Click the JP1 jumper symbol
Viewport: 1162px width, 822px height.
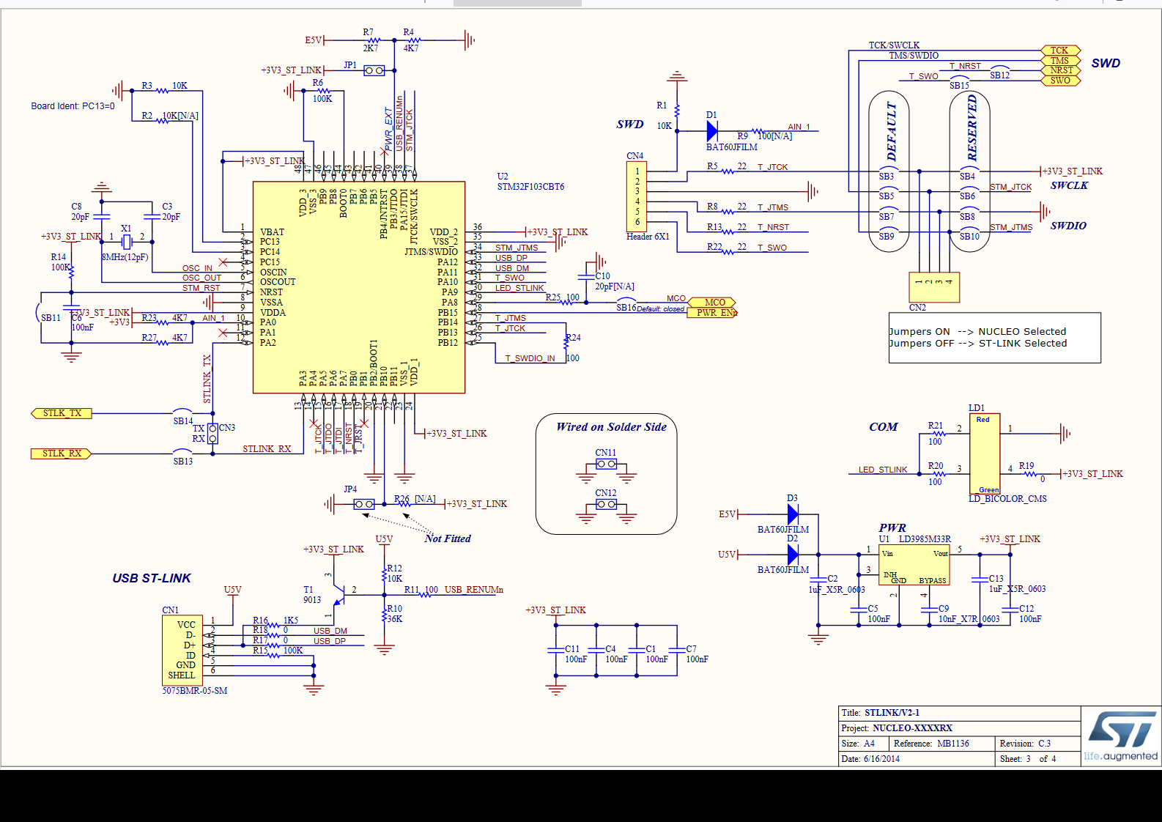374,70
